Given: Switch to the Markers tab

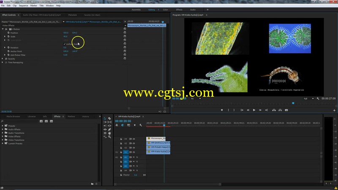Looking at the screenshot, I should [71, 117].
